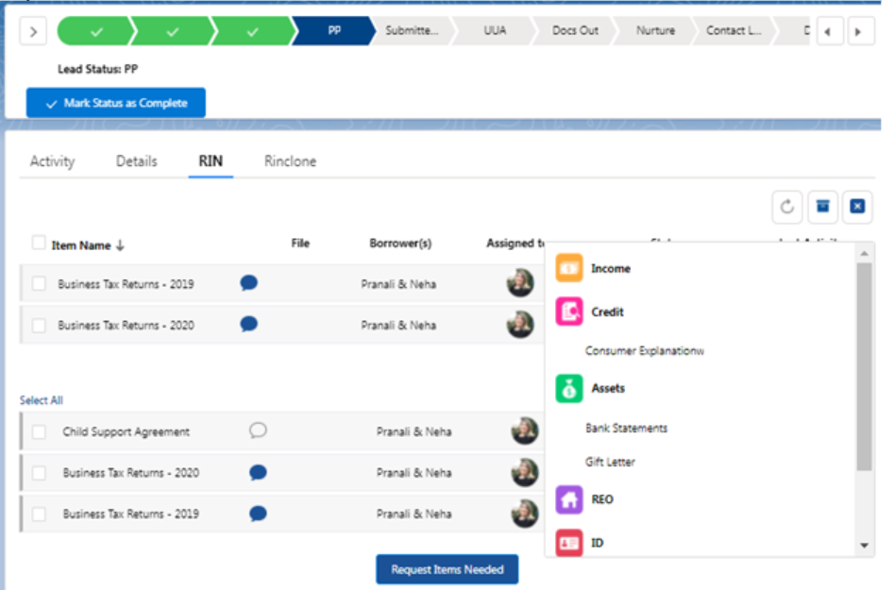Select the pink Credit category icon

tap(569, 312)
